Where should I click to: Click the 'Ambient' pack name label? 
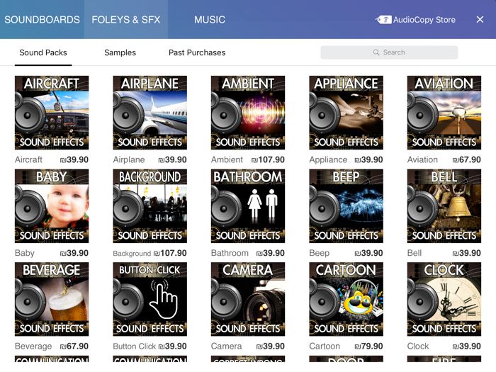point(227,159)
